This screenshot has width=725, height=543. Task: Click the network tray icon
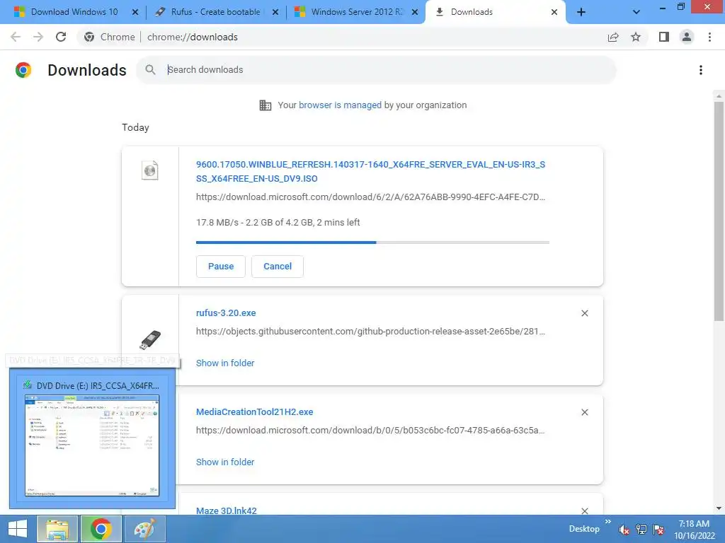641,530
